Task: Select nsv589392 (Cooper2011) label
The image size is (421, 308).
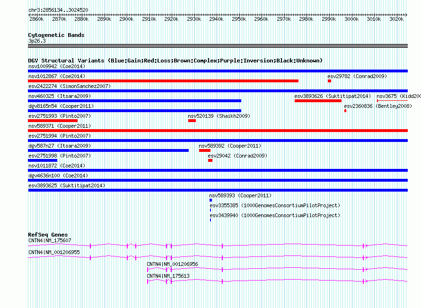Action: point(230,146)
